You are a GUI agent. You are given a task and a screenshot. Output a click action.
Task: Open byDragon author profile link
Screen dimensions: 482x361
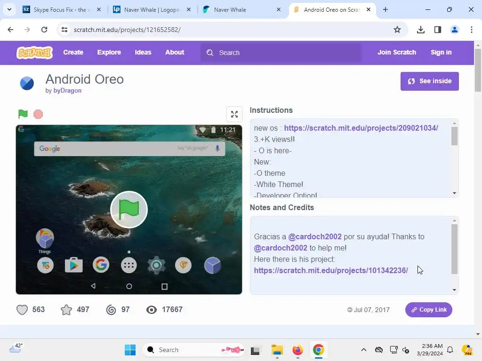coord(67,91)
